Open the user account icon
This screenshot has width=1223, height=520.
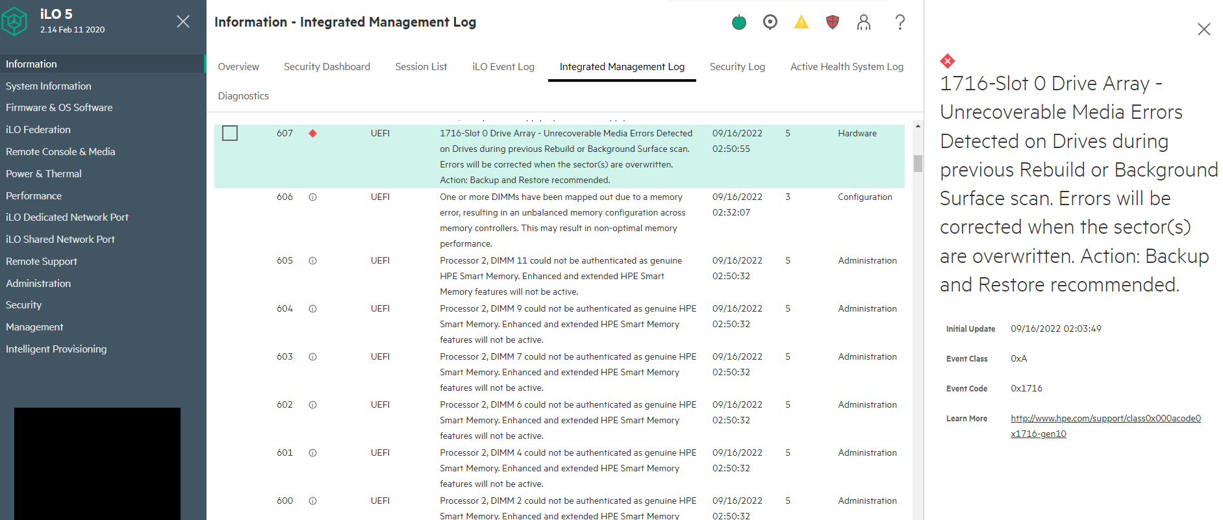click(x=863, y=23)
